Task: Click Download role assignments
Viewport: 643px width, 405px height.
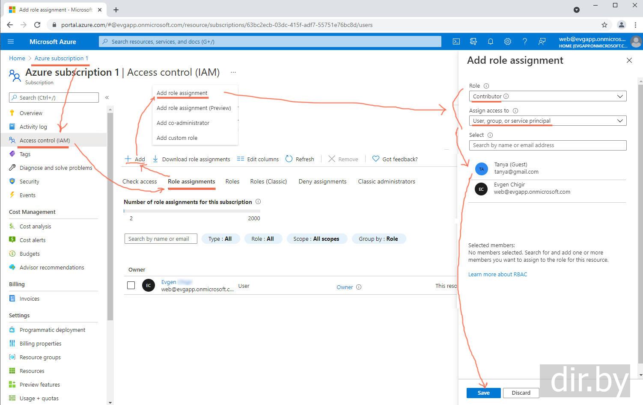Action: (191, 159)
